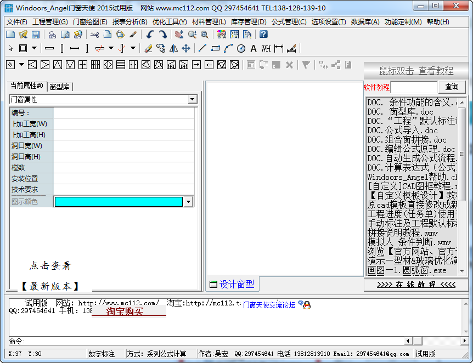The width and height of the screenshot is (473, 363).
Task: Select the rectangle frame tool
Action: tap(23, 48)
